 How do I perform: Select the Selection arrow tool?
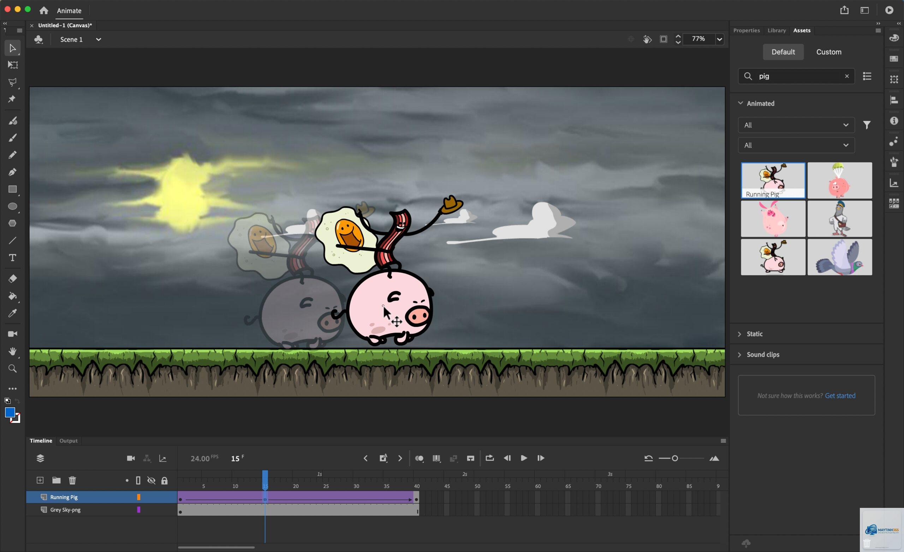click(x=12, y=48)
